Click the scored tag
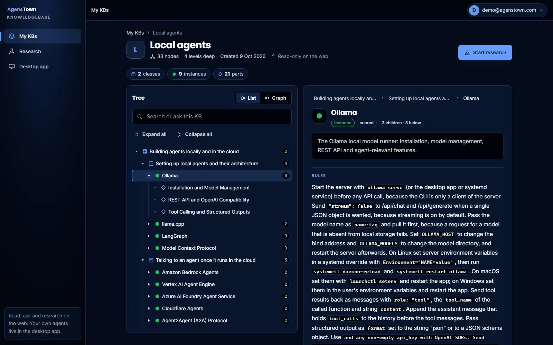 tap(366, 123)
